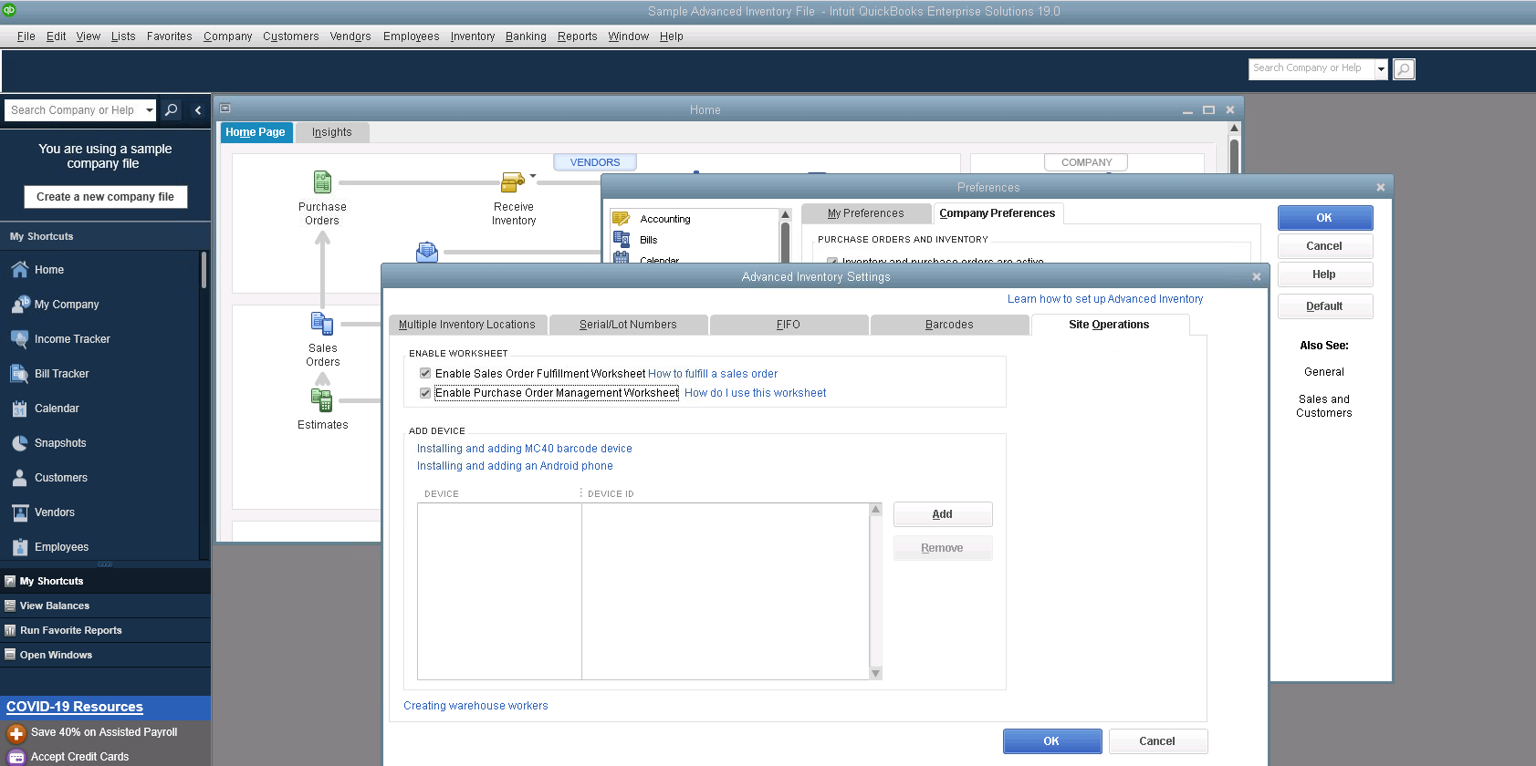This screenshot has height=766, width=1536.
Task: Open the Creating warehouse workers link
Action: pos(475,706)
